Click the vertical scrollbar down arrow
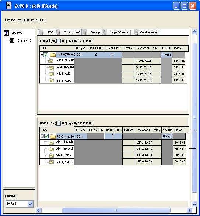Viewport: 200px width, 216px height. (x=194, y=204)
